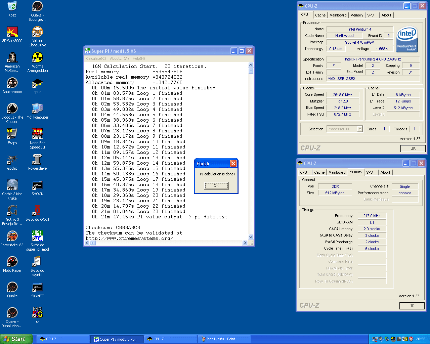Launch Moto Racer desktop icon
This screenshot has width=430, height=344.
pos(12,264)
